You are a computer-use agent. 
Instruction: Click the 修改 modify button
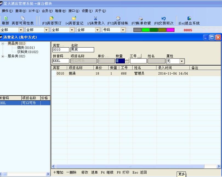(85, 172)
